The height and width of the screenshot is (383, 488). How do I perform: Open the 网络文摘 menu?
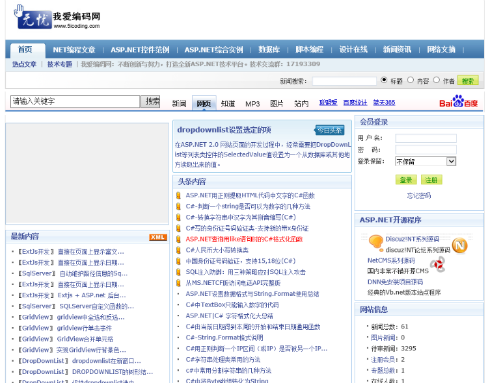tap(441, 50)
